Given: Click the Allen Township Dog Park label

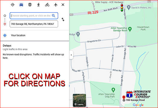Looking at the screenshot, I should [107, 95].
